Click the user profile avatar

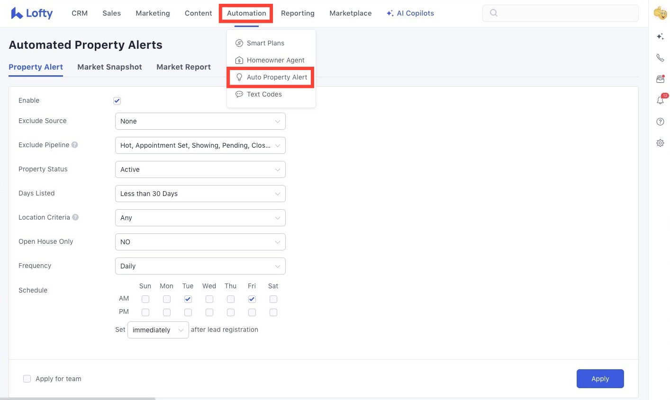660,13
